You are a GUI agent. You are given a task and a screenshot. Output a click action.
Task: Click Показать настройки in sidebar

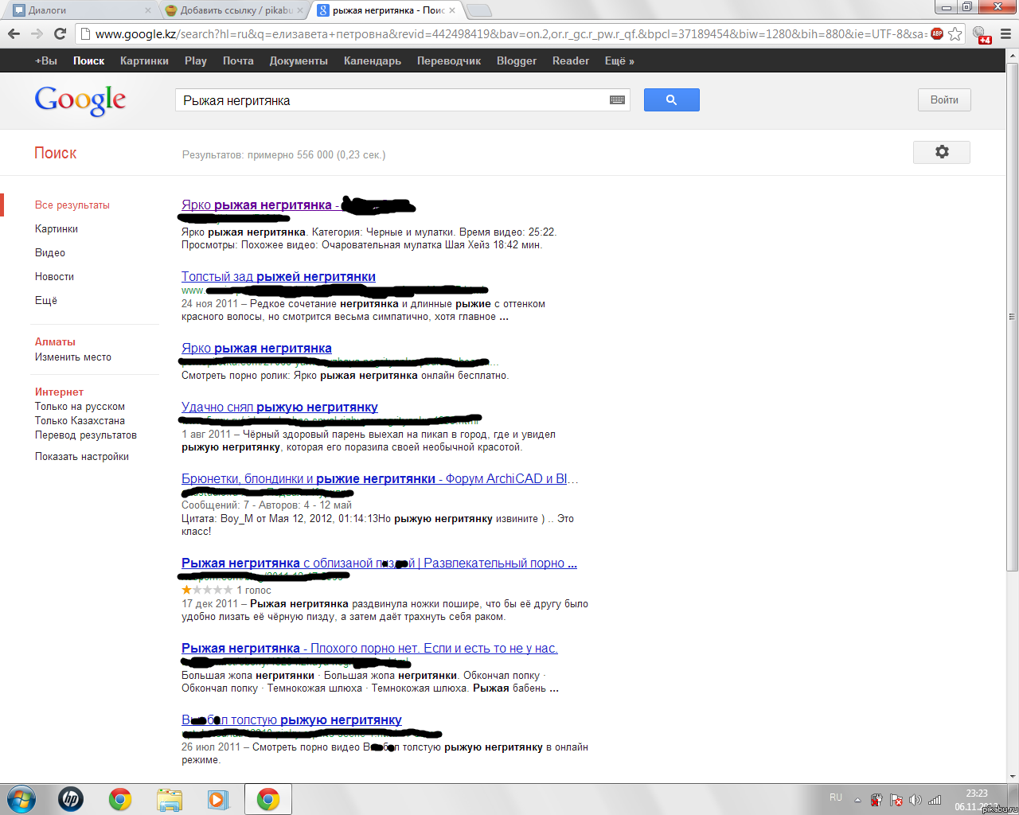pyautogui.click(x=82, y=456)
